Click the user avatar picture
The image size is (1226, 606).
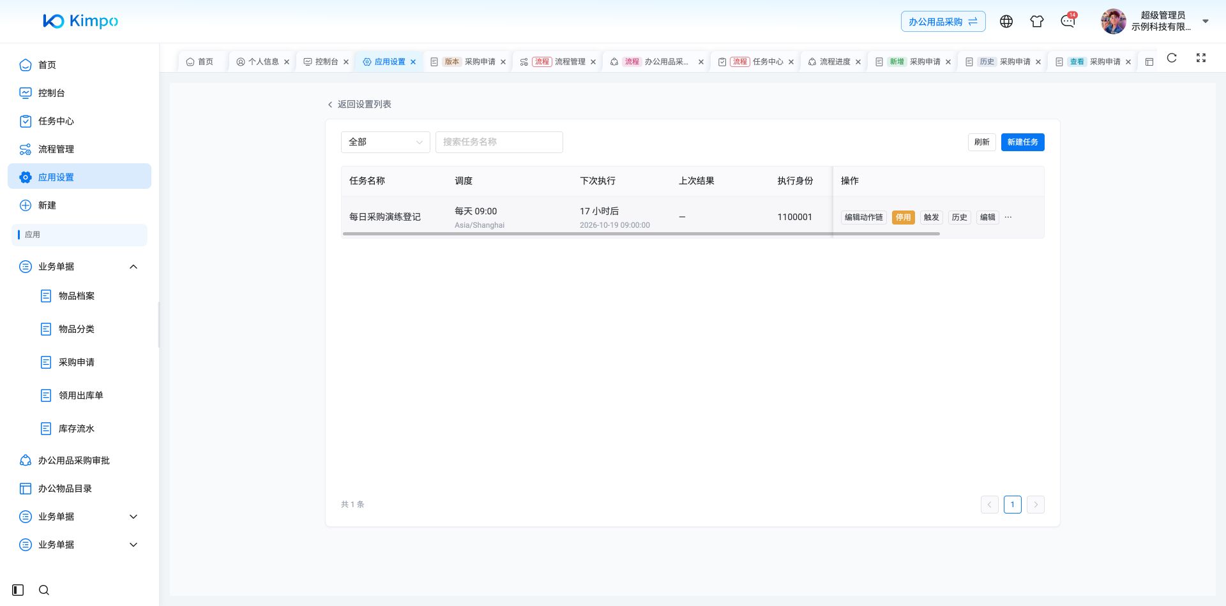pos(1114,21)
